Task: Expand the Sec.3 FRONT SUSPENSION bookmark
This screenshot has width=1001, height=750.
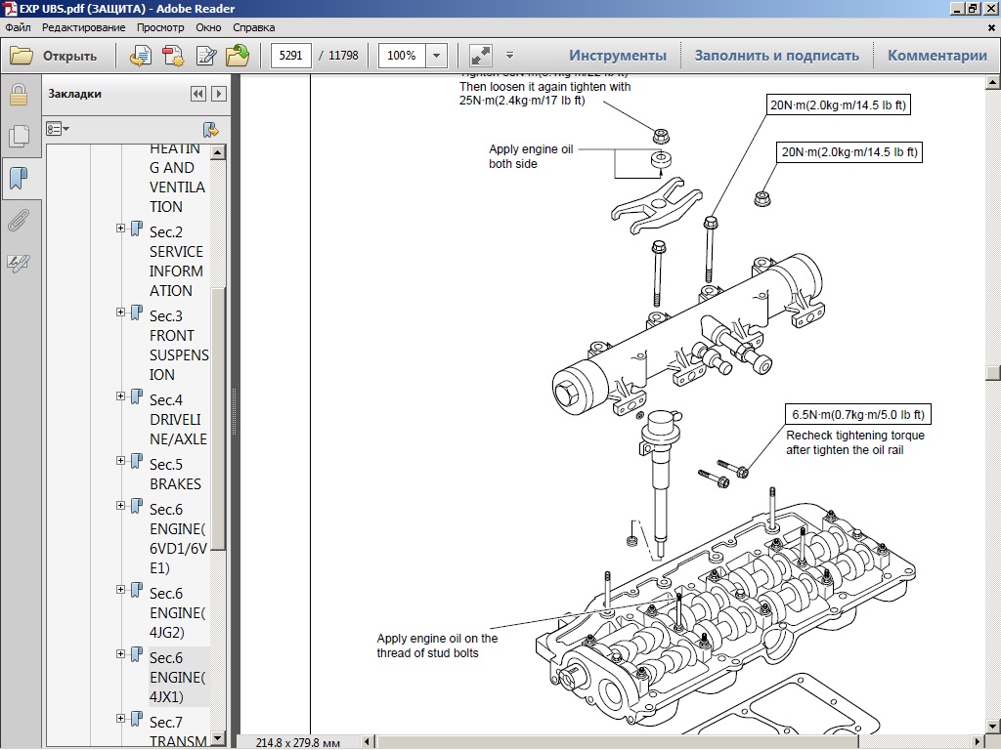Action: pos(121,312)
